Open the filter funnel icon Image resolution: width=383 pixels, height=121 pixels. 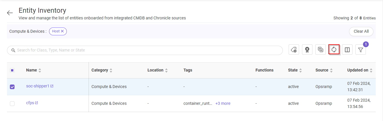(361, 50)
